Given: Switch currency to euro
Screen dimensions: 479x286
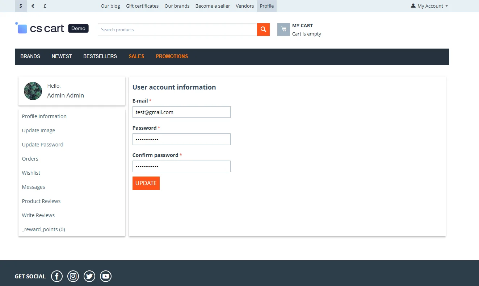Looking at the screenshot, I should [33, 6].
